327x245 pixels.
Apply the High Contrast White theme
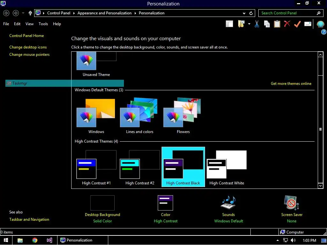(x=227, y=167)
